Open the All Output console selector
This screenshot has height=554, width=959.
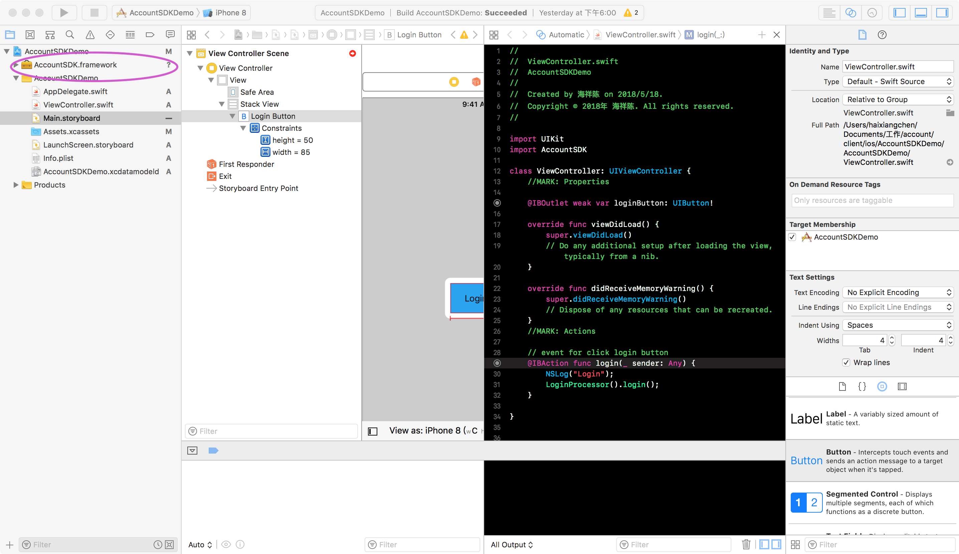pos(512,545)
